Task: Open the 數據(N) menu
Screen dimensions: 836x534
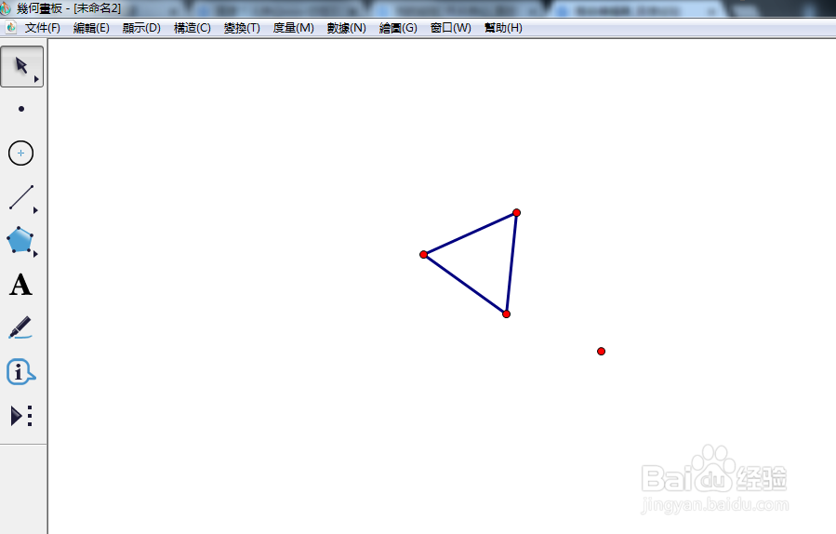Action: pos(347,28)
